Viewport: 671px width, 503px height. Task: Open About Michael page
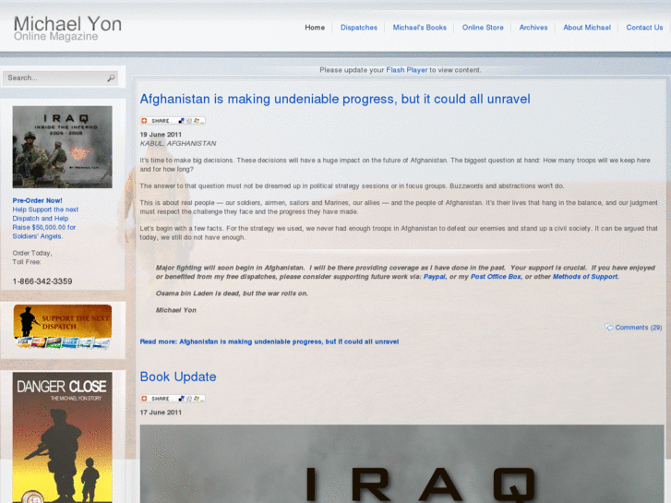(587, 28)
